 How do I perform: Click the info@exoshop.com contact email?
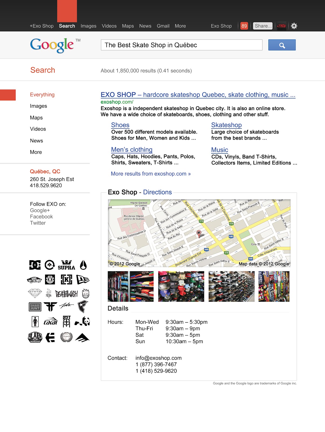coord(159,358)
